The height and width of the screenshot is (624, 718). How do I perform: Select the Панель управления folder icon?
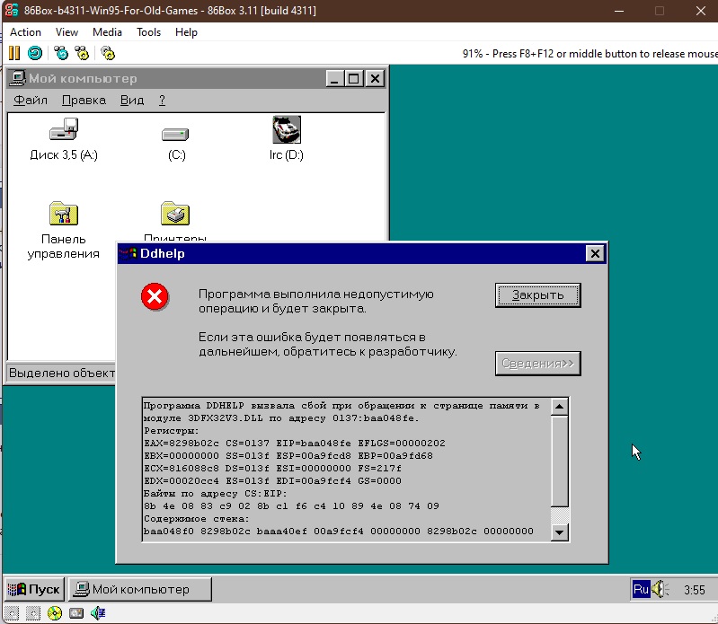pyautogui.click(x=64, y=213)
